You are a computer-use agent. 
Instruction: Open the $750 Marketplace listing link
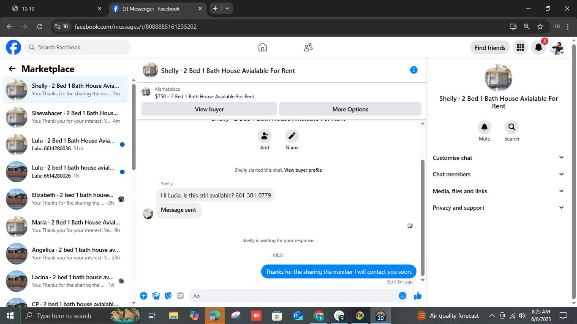click(204, 97)
